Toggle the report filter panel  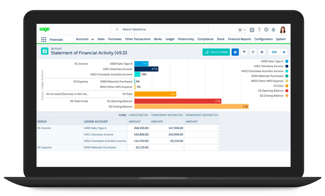[244, 52]
